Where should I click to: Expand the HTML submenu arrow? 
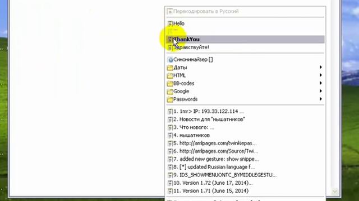tap(321, 75)
